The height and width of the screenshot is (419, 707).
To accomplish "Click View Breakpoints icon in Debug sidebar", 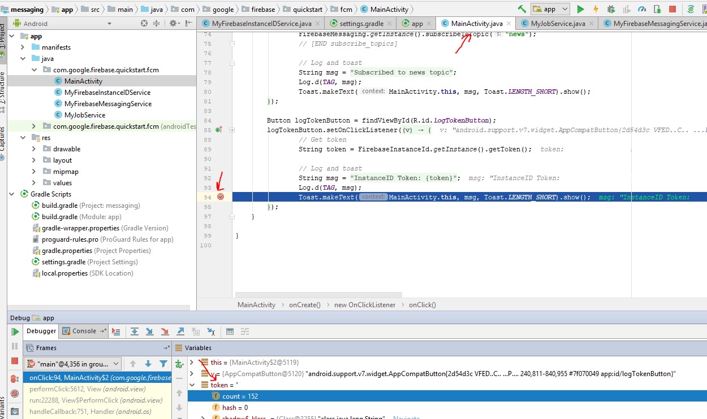I will coord(15,379).
